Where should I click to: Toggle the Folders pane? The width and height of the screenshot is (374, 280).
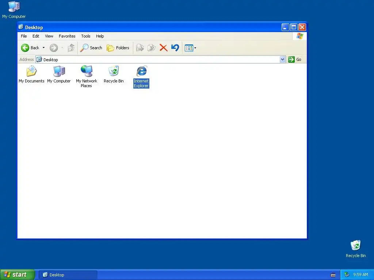pyautogui.click(x=118, y=48)
